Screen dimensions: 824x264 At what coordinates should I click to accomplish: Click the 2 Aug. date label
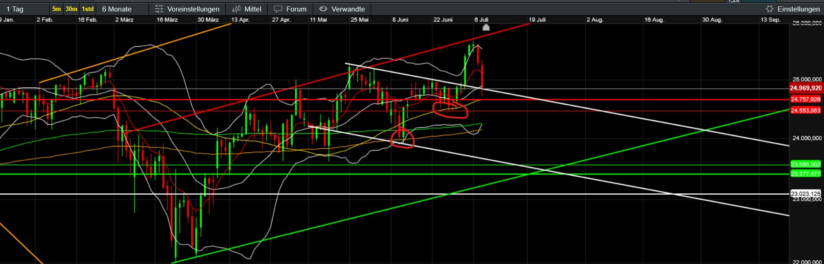point(595,20)
